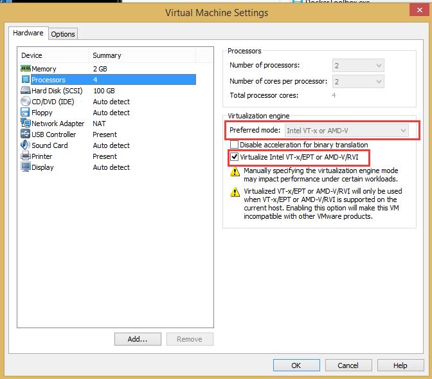Click 'Auto detect' summary for Display
This screenshot has width=432, height=379.
111,167
